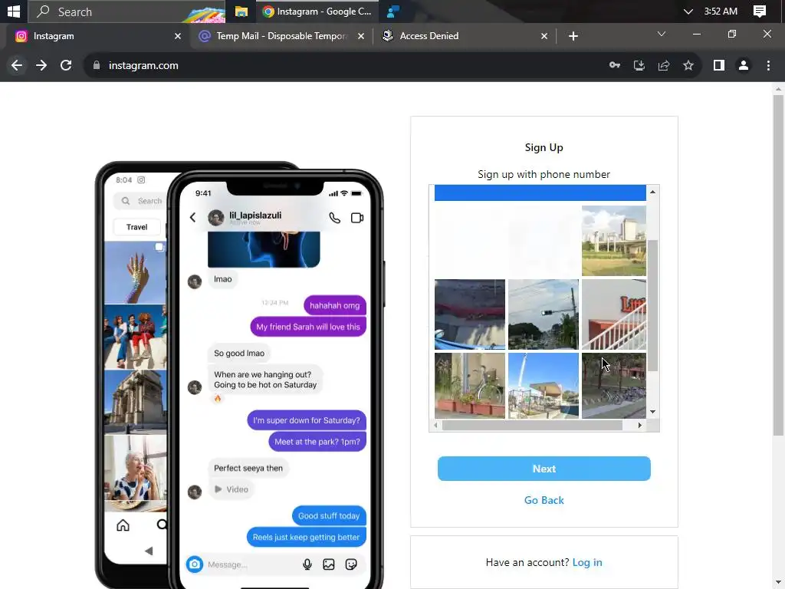Select captcha tile with red sign and stairs
Viewport: 785px width, 589px height.
(x=614, y=314)
